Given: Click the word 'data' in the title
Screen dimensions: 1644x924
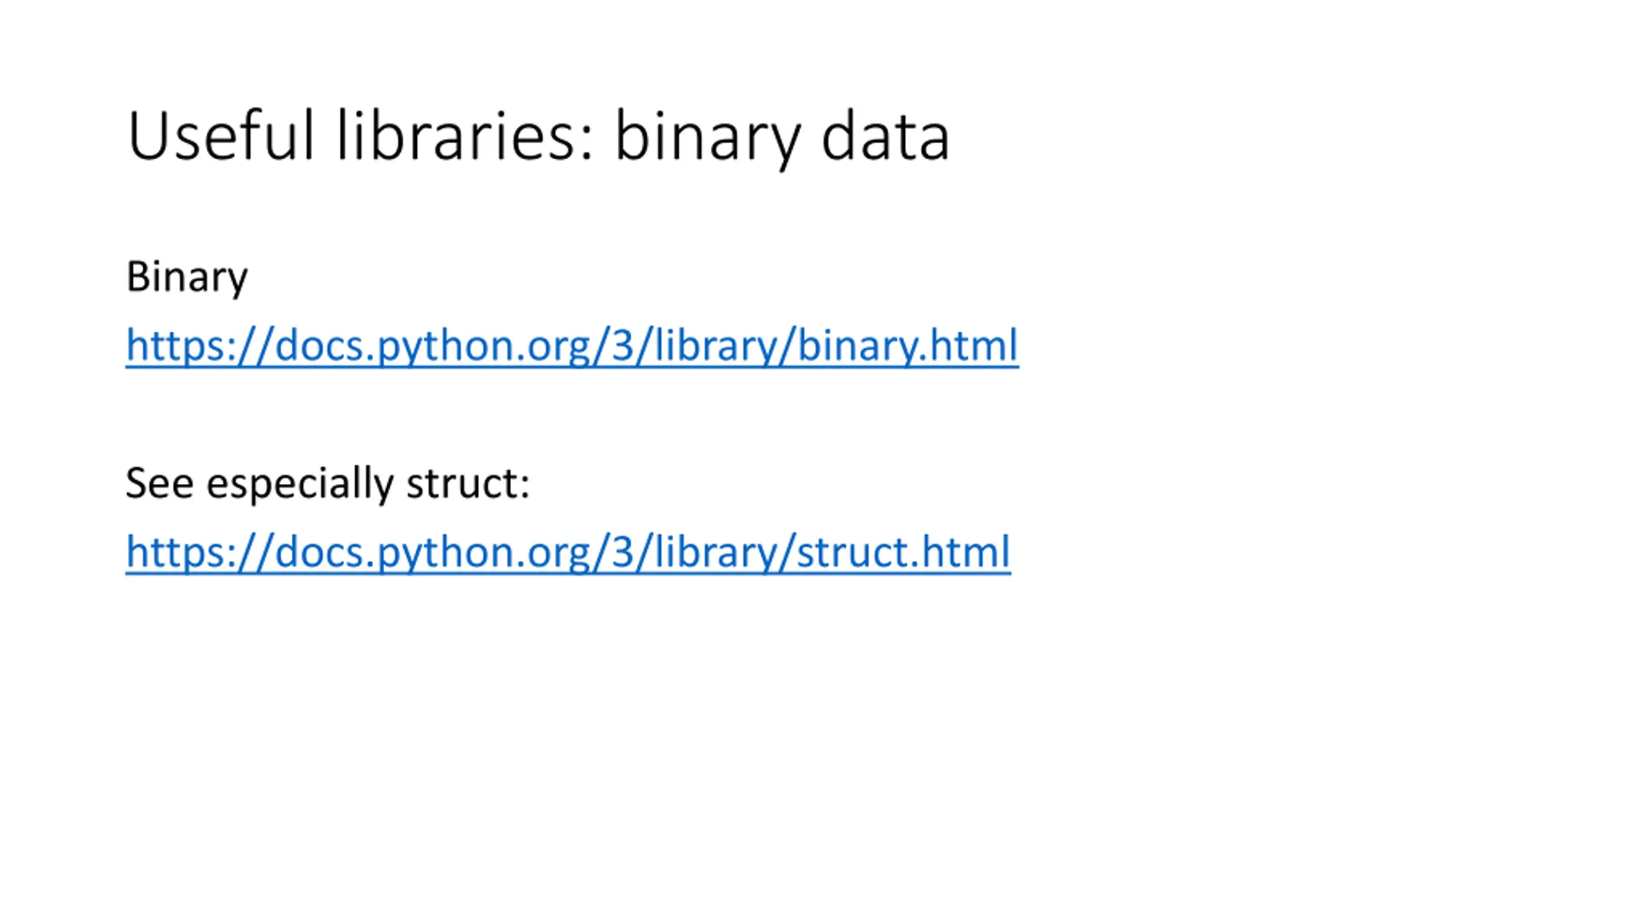Looking at the screenshot, I should click(x=885, y=135).
